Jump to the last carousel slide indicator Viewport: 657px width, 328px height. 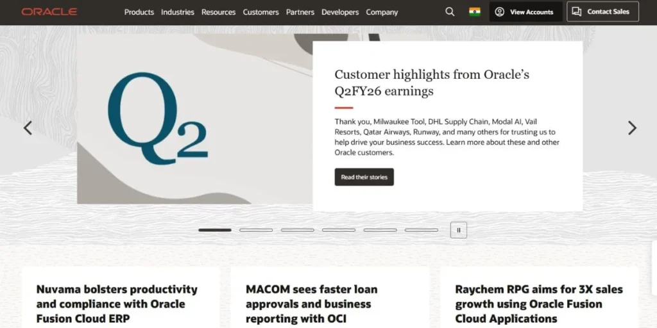tap(421, 230)
